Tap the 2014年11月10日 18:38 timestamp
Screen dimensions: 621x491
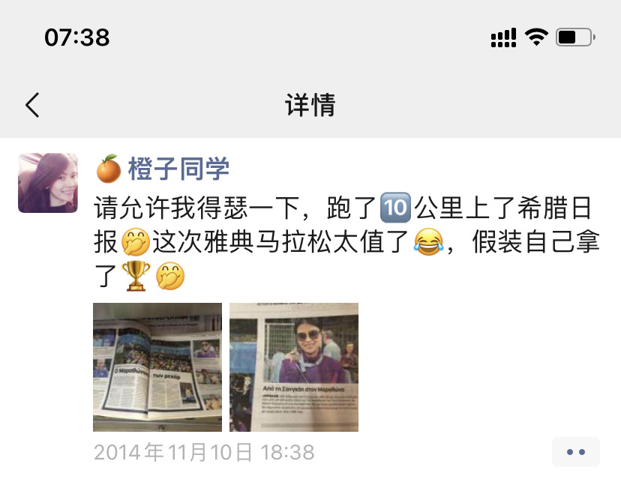[204, 452]
